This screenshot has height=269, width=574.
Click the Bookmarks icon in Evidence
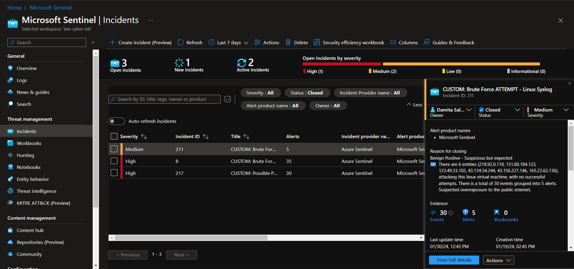[497, 212]
